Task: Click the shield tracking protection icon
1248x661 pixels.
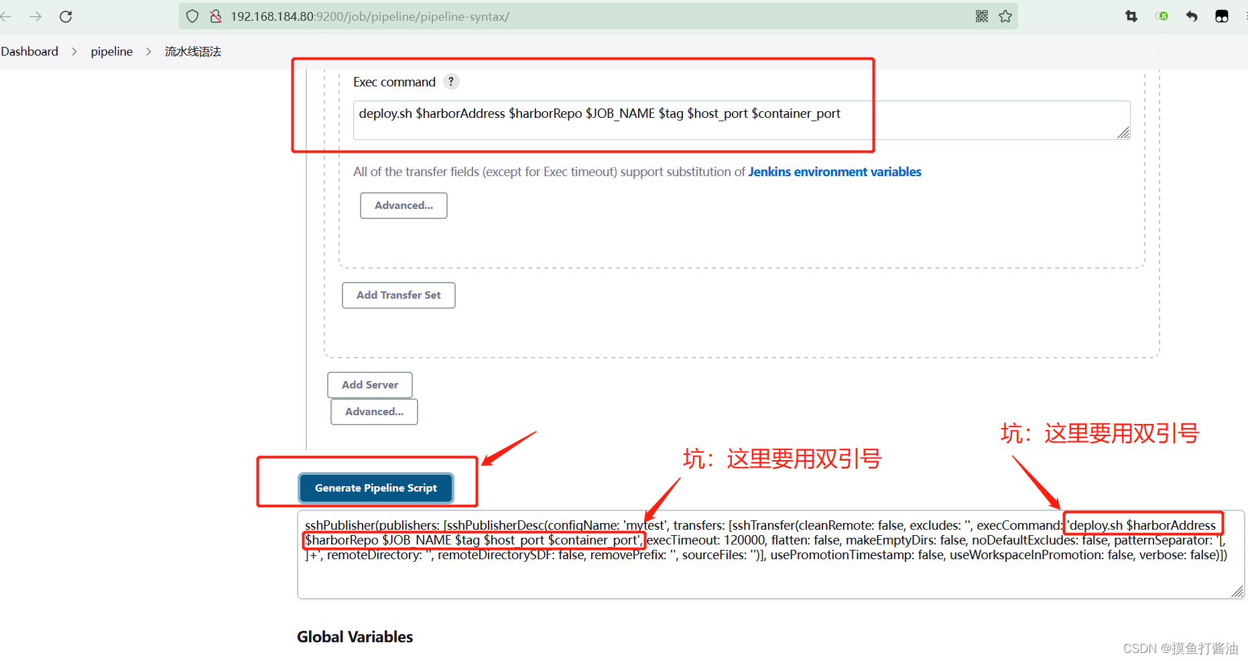Action: click(192, 17)
